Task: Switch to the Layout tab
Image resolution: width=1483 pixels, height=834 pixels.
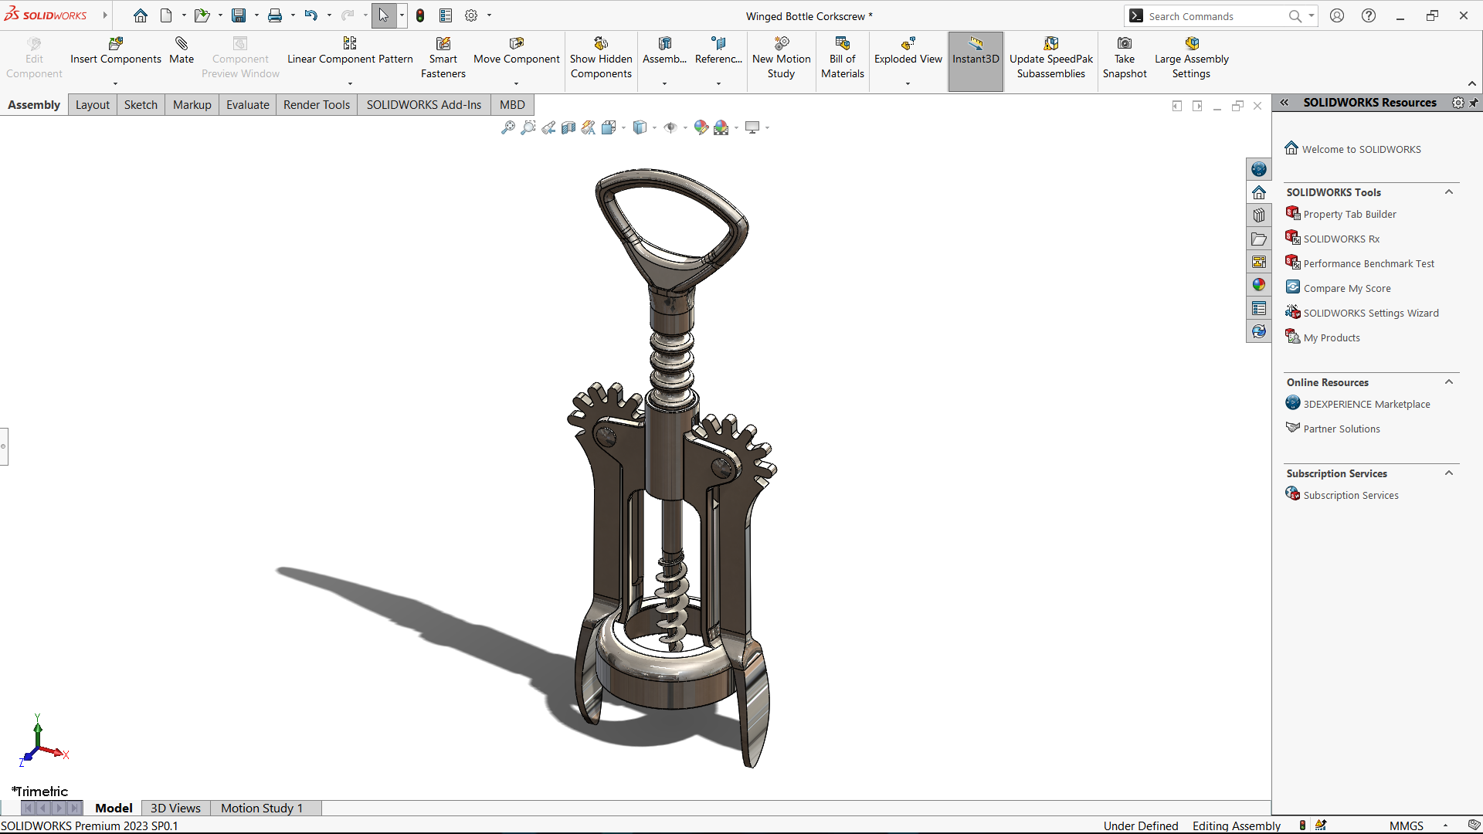Action: 93,105
